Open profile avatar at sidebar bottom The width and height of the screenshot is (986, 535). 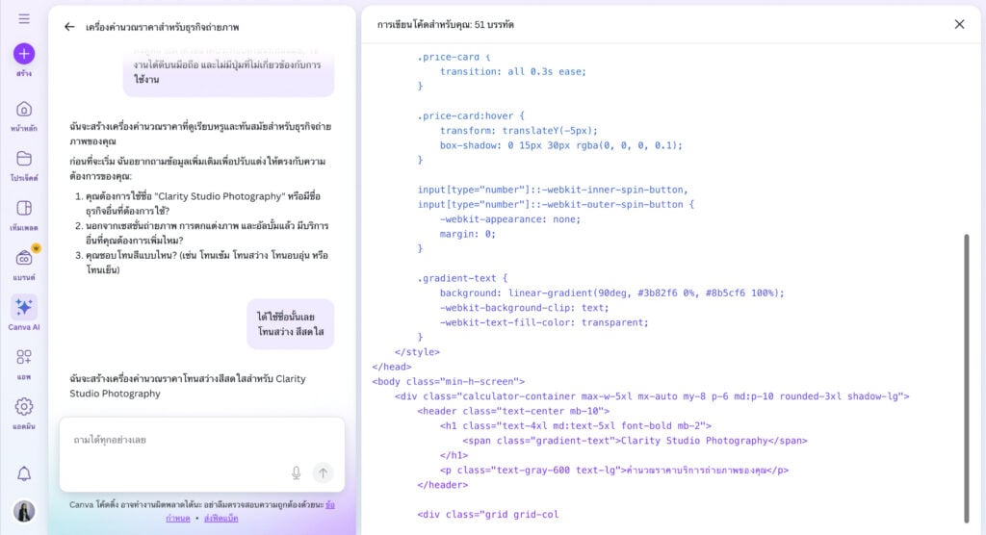24,511
